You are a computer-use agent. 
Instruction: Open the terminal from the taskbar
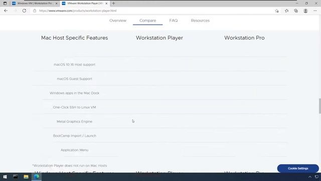(x=16, y=176)
